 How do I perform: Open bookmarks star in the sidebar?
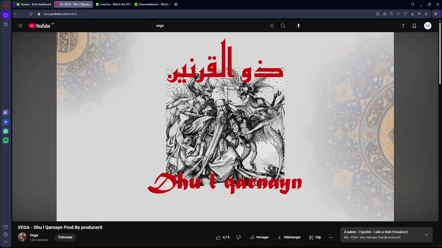[x=6, y=24]
